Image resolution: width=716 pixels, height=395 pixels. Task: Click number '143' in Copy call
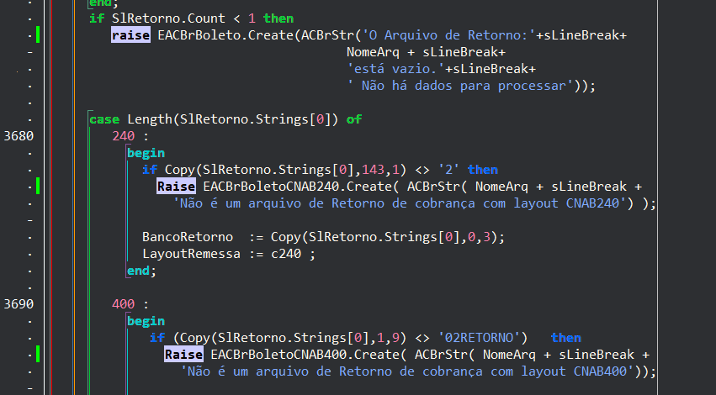pos(373,170)
